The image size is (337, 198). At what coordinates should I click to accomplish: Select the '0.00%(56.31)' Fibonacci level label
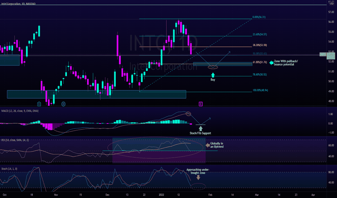(259, 17)
